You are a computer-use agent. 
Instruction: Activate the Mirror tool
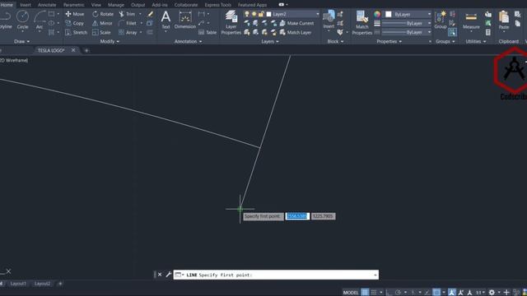(x=102, y=24)
